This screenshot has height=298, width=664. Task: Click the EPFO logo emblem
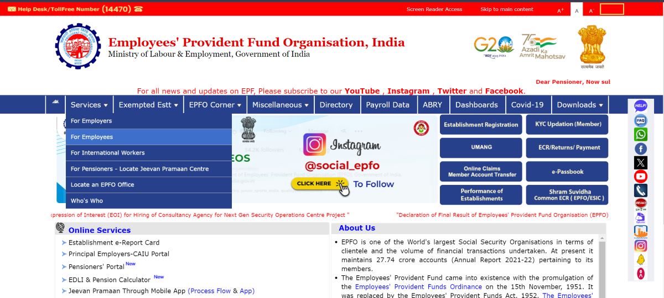(78, 46)
